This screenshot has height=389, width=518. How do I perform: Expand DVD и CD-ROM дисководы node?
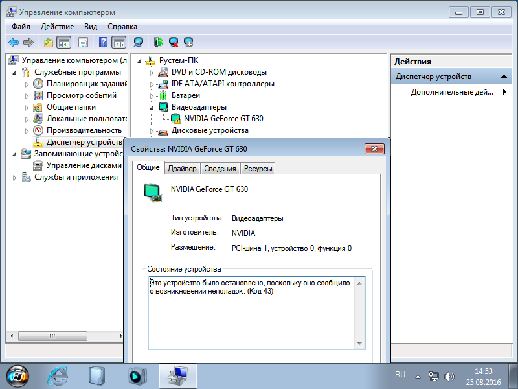[x=152, y=73]
